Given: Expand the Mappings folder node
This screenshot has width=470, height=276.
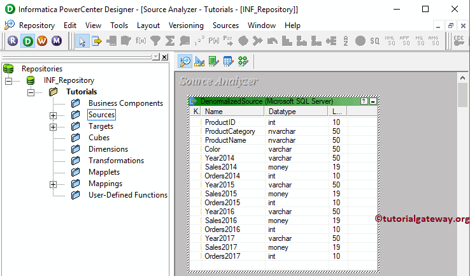Looking at the screenshot, I should 53,184.
